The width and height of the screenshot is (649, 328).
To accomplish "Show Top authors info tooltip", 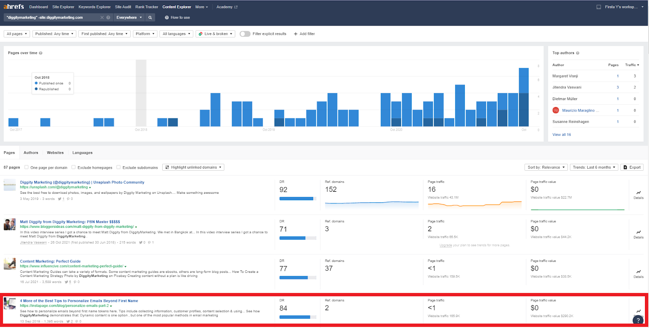I will [578, 53].
